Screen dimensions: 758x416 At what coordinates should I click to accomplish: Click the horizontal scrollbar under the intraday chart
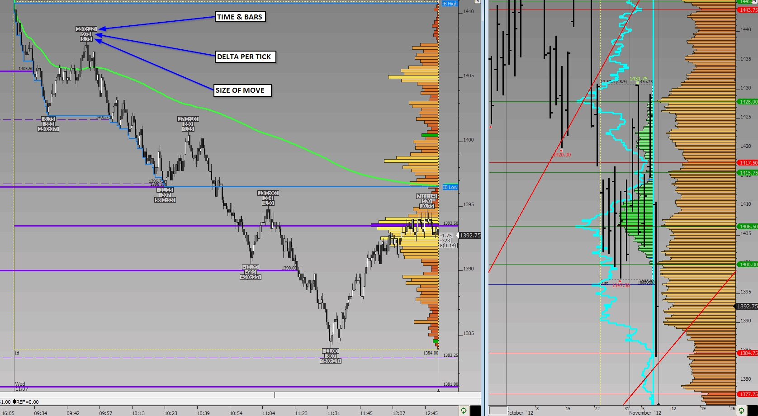click(x=241, y=395)
